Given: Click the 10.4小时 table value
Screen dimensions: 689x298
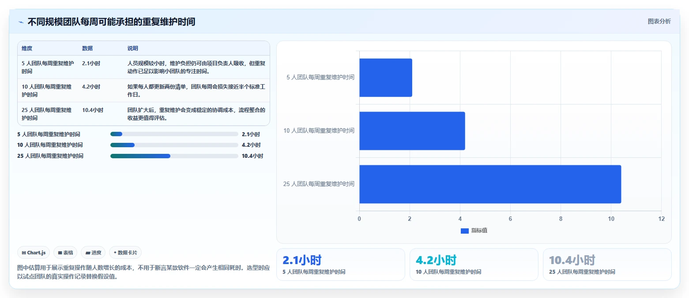Looking at the screenshot, I should pos(93,110).
